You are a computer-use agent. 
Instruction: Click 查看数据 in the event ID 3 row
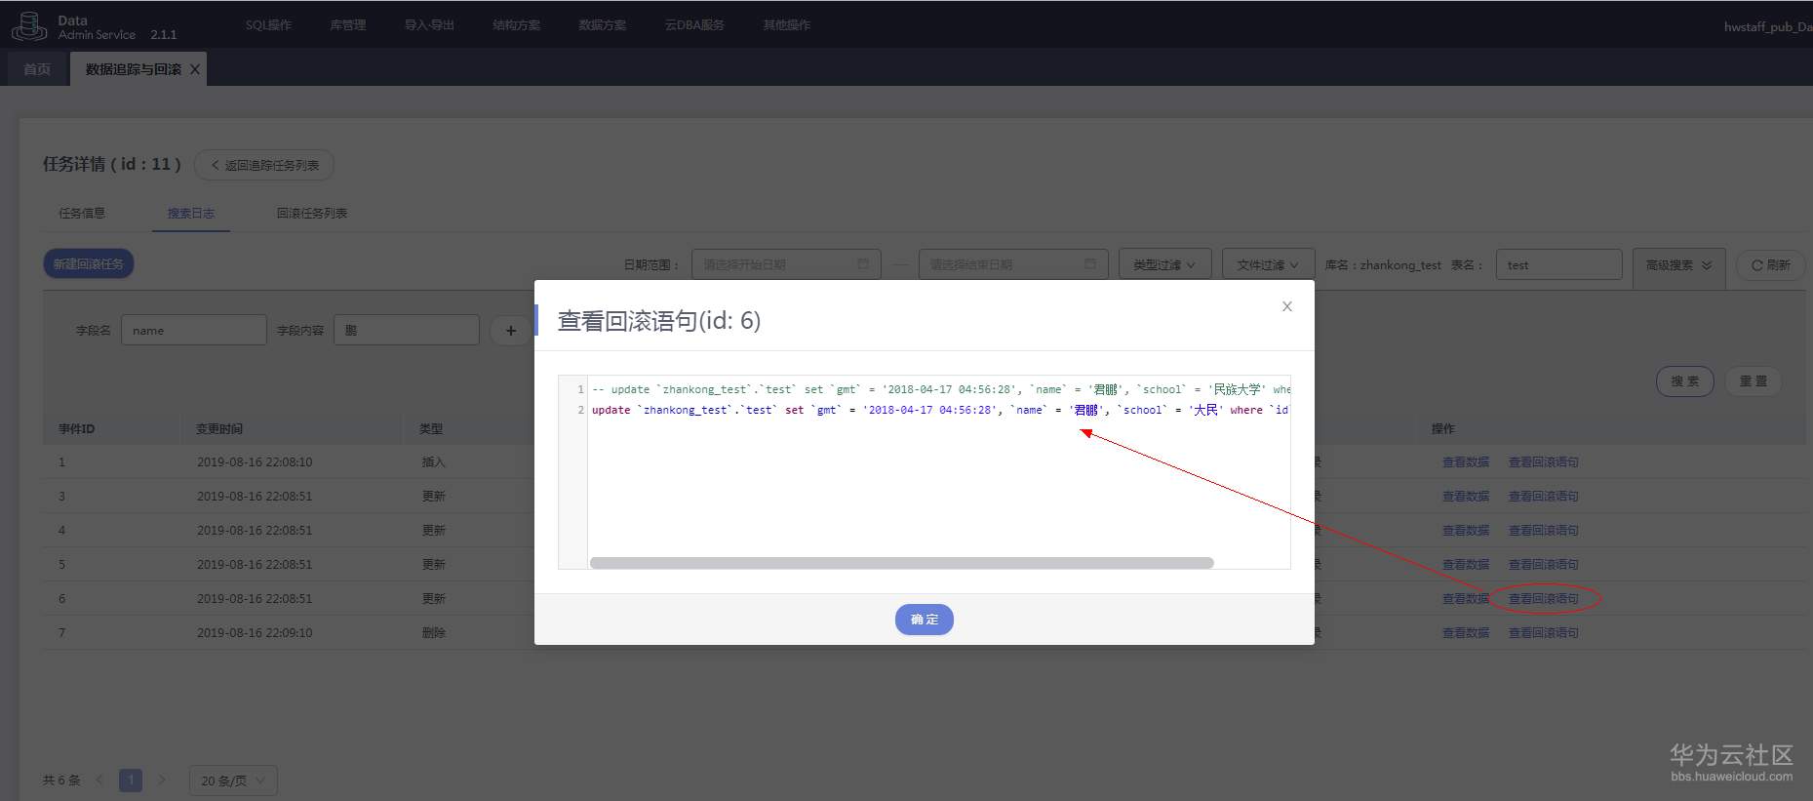1466,497
